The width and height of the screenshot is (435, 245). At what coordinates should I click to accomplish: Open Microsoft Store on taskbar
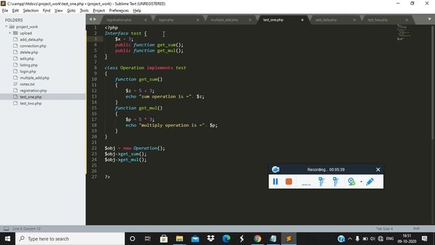click(164, 239)
